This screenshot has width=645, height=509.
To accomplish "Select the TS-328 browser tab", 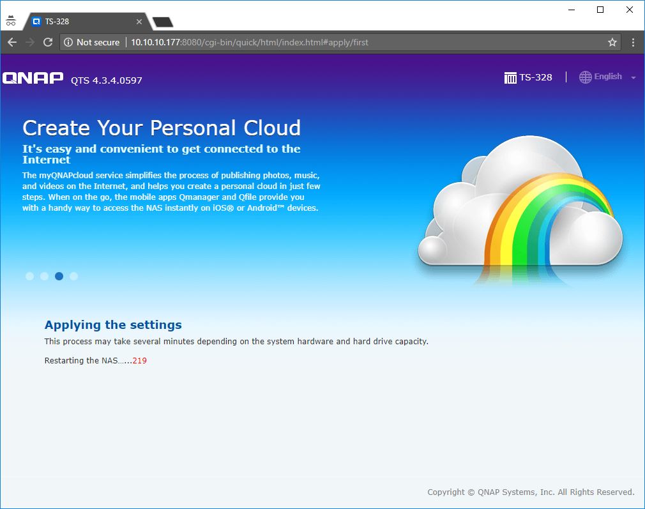I will [x=87, y=22].
